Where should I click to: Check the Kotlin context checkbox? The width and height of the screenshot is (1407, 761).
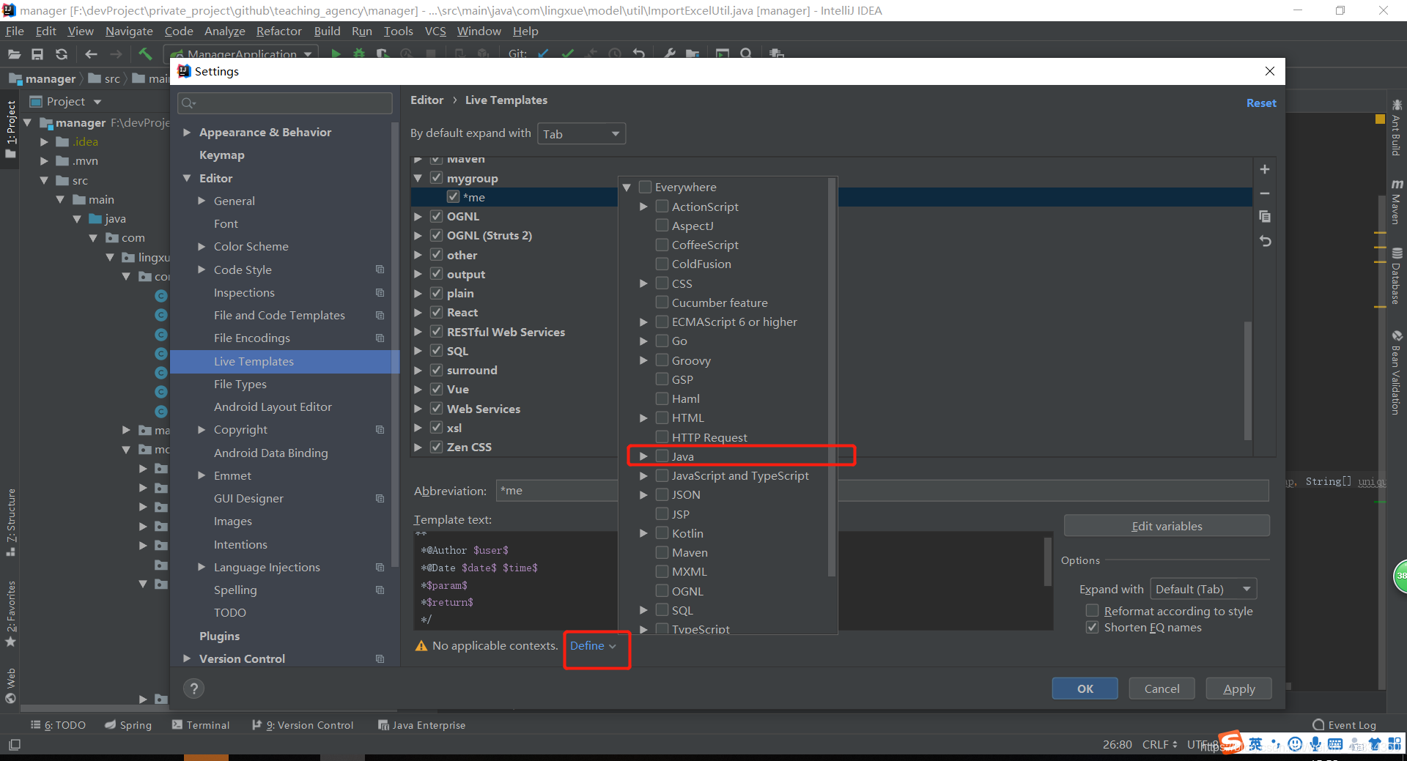662,533
